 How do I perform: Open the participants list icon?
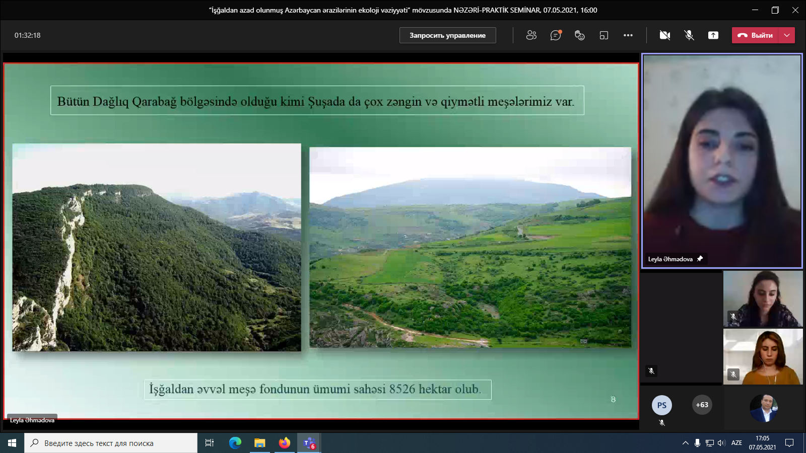click(x=531, y=35)
